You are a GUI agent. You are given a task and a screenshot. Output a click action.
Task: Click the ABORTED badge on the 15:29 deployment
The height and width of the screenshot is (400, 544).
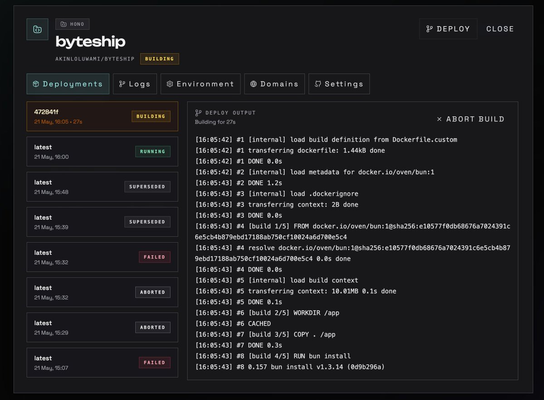pyautogui.click(x=153, y=327)
